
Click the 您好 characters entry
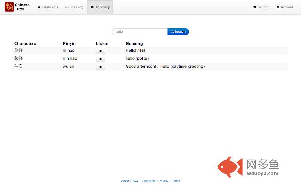click(18, 58)
